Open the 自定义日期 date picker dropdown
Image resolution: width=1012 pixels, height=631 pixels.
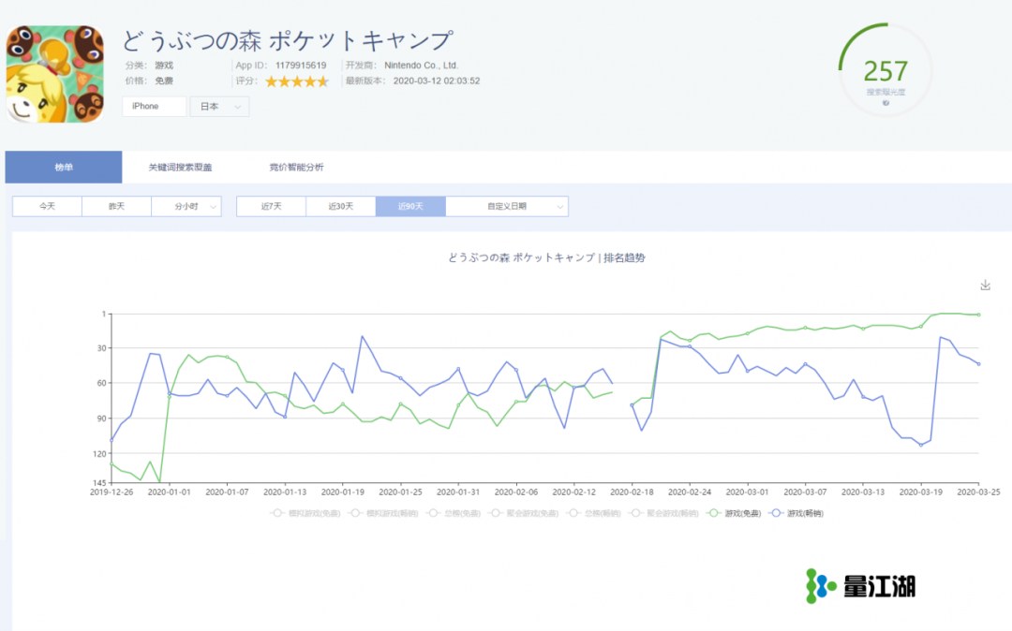pos(506,206)
